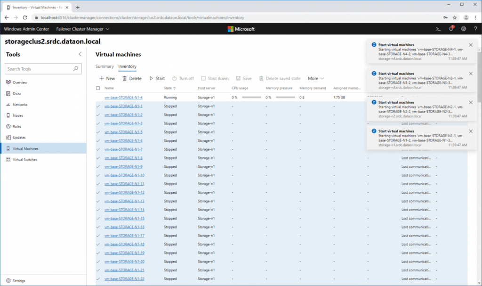
Task: Click Save in the VM toolbar
Action: 244,79
